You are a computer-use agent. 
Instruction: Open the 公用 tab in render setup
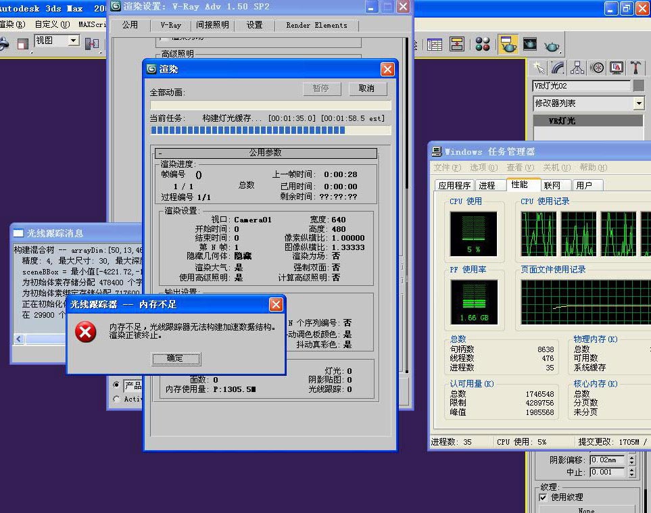[x=130, y=25]
